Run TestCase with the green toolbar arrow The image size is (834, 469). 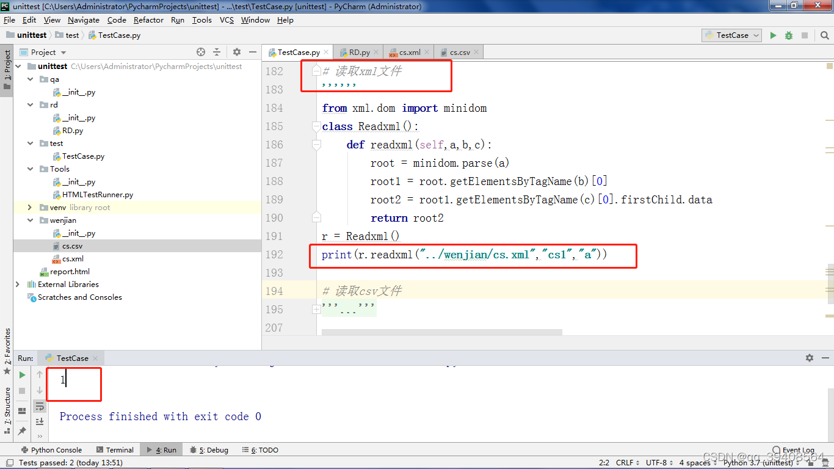773,35
